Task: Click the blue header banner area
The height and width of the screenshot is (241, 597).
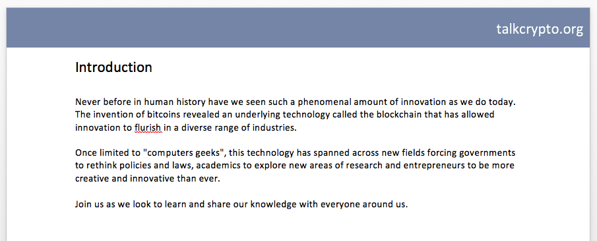Action: [x=298, y=28]
